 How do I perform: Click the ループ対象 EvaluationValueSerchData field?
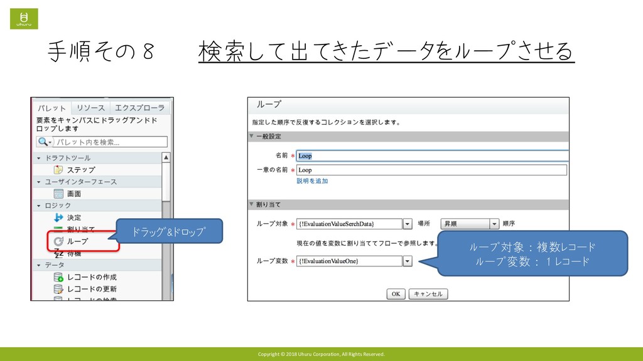click(x=349, y=224)
